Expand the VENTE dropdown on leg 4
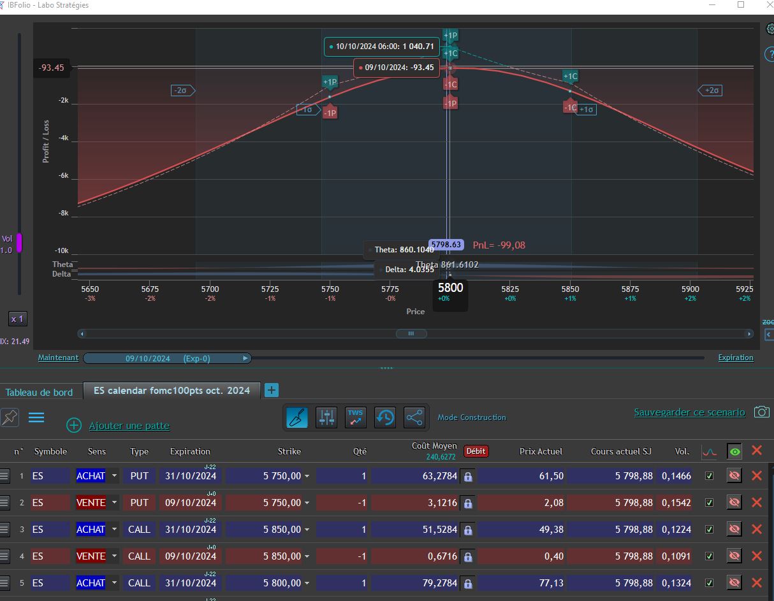This screenshot has height=601, width=774. click(114, 556)
